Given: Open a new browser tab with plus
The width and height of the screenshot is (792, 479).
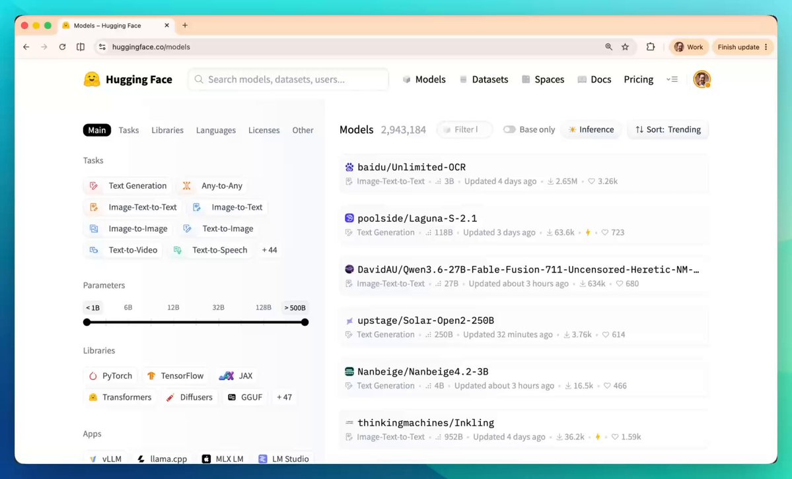Looking at the screenshot, I should click(x=185, y=25).
